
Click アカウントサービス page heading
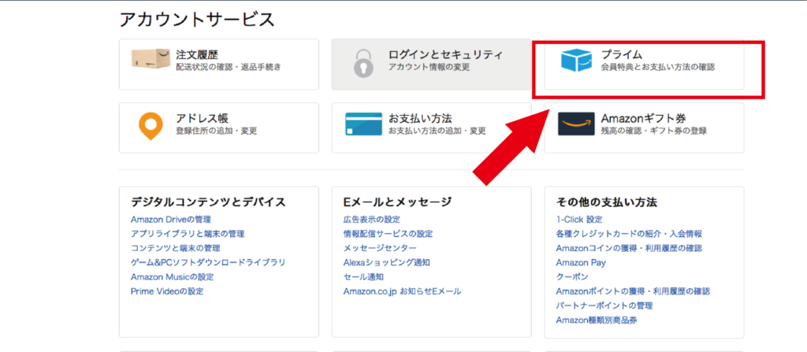click(x=196, y=20)
